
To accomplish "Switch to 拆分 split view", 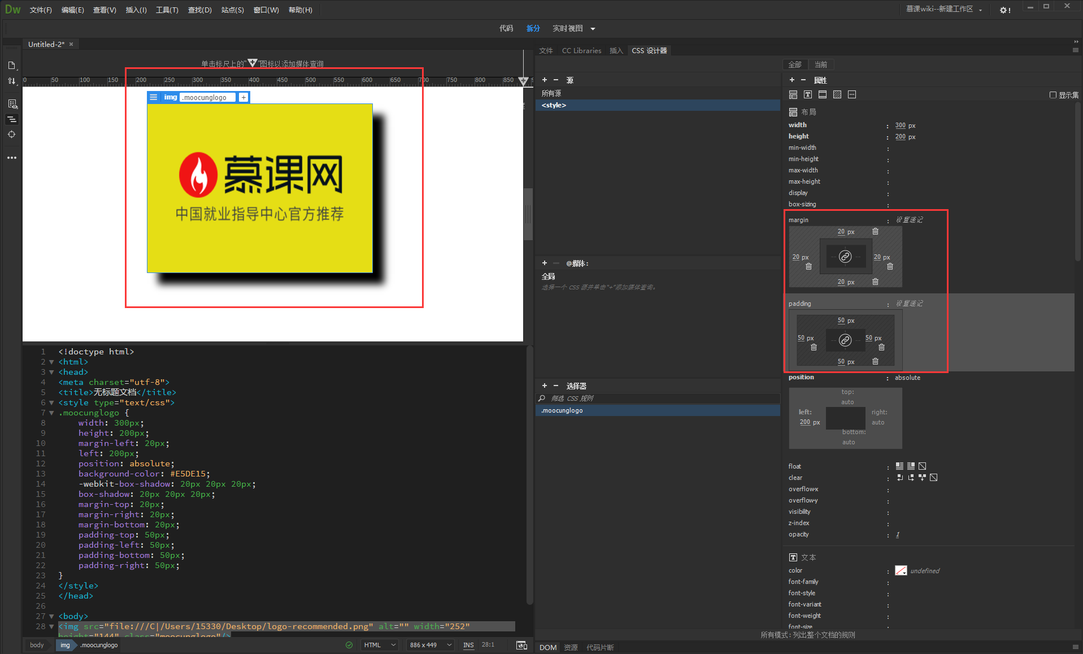I will pos(533,28).
